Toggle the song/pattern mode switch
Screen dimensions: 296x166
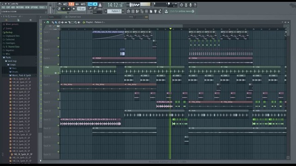(x=59, y=9)
